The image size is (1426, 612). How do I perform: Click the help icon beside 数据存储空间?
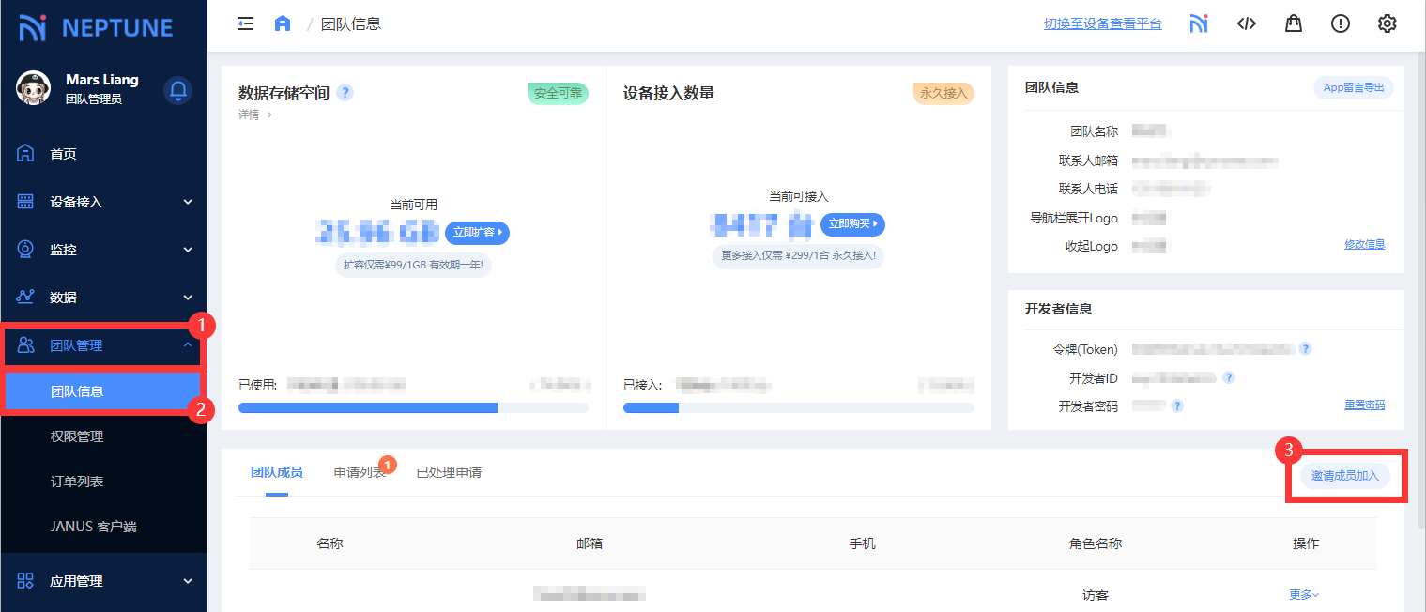coord(345,93)
